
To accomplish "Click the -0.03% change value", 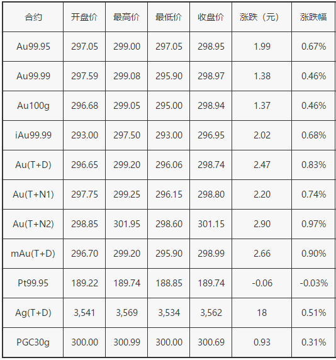I will click(x=313, y=283).
